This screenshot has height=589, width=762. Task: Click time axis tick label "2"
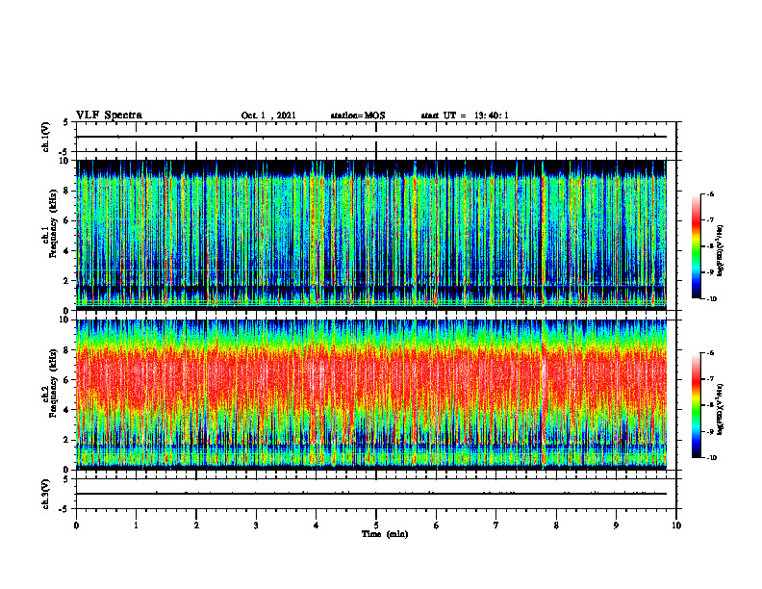click(x=196, y=525)
